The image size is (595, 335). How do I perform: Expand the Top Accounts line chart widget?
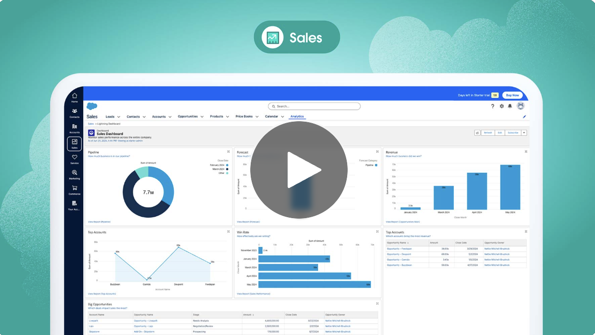(228, 232)
